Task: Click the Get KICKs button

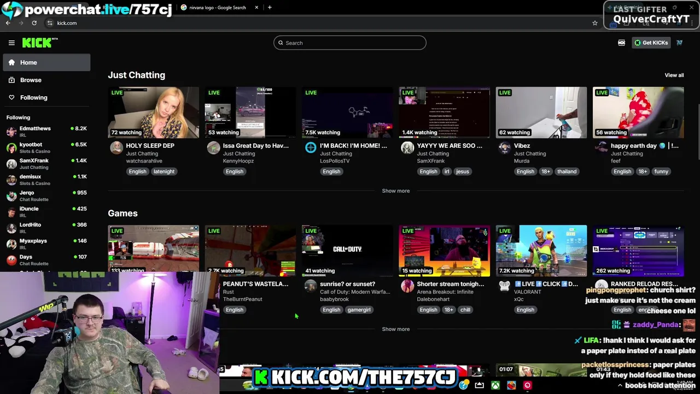Action: [651, 43]
